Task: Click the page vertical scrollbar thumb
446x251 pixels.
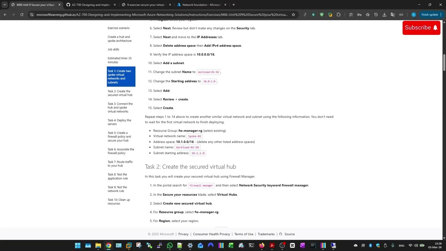Action: point(444,63)
